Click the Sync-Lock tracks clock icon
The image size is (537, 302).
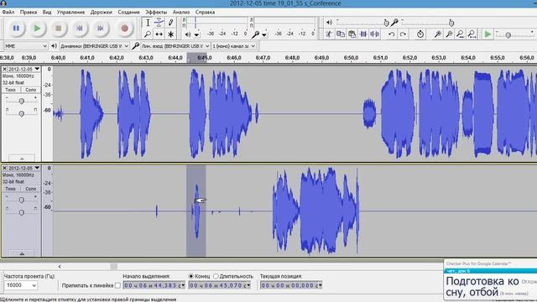420,34
